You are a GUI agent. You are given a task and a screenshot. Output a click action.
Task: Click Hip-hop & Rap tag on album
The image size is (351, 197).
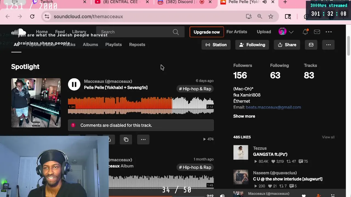click(195, 167)
